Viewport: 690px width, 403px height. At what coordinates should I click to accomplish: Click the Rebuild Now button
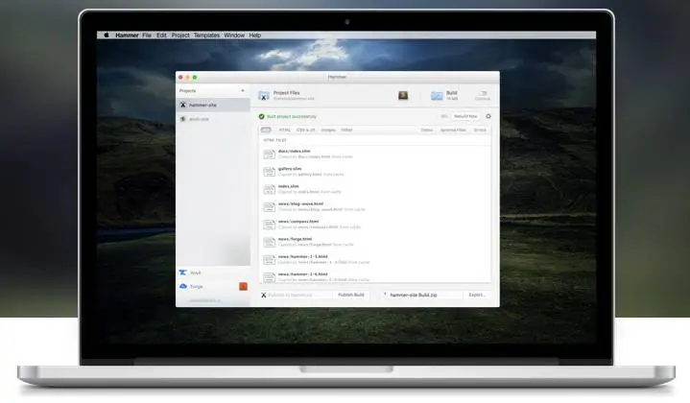tap(465, 116)
